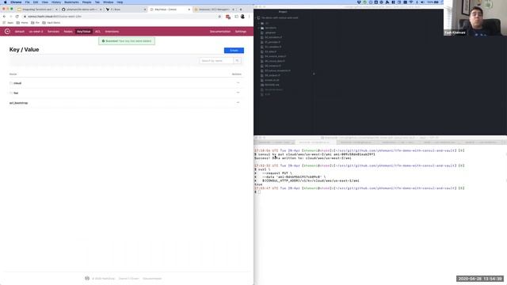Image resolution: width=507 pixels, height=285 pixels.
Task: Open the Documentation link in Consul header
Action: (x=220, y=32)
